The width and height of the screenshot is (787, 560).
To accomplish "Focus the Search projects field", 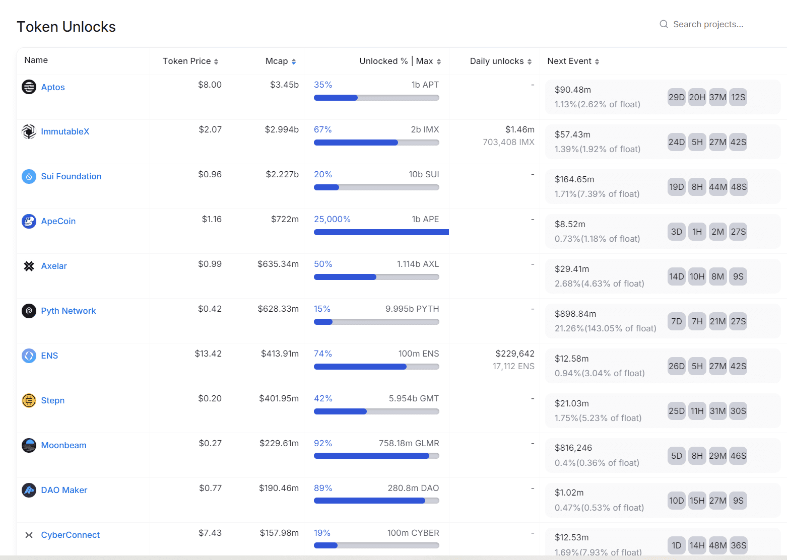I will 708,24.
